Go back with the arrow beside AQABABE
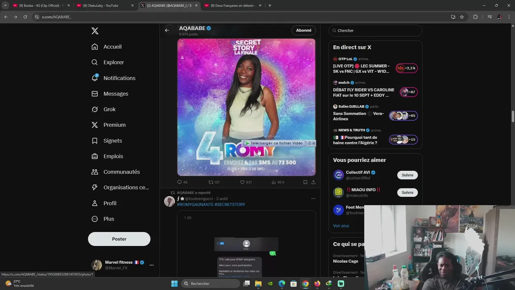515x290 pixels. (167, 30)
